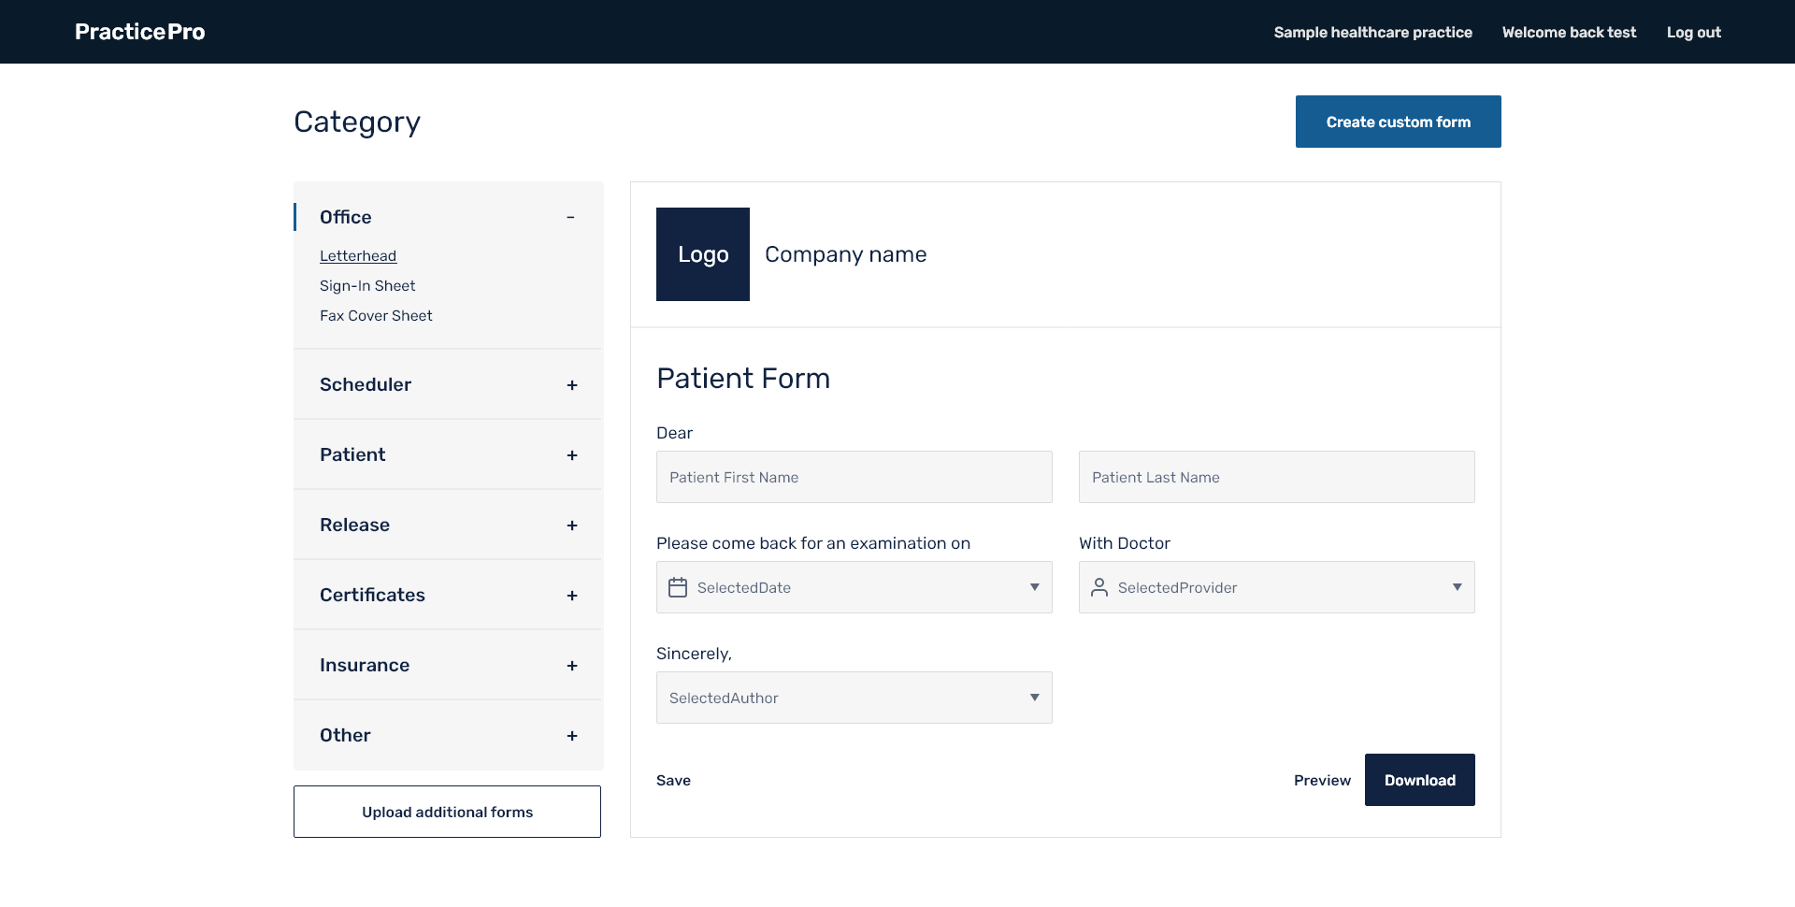Click the person icon in SelectedProvider field

tap(1099, 587)
